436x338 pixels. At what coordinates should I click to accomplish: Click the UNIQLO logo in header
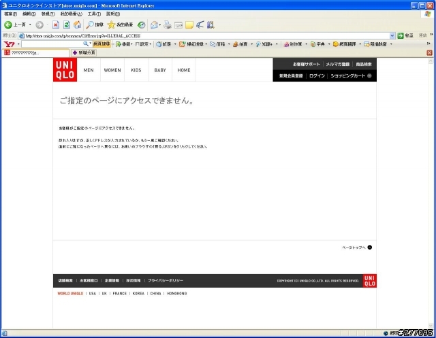[65, 69]
